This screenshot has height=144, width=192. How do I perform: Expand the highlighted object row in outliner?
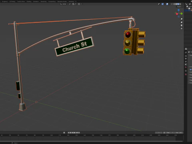189,10
